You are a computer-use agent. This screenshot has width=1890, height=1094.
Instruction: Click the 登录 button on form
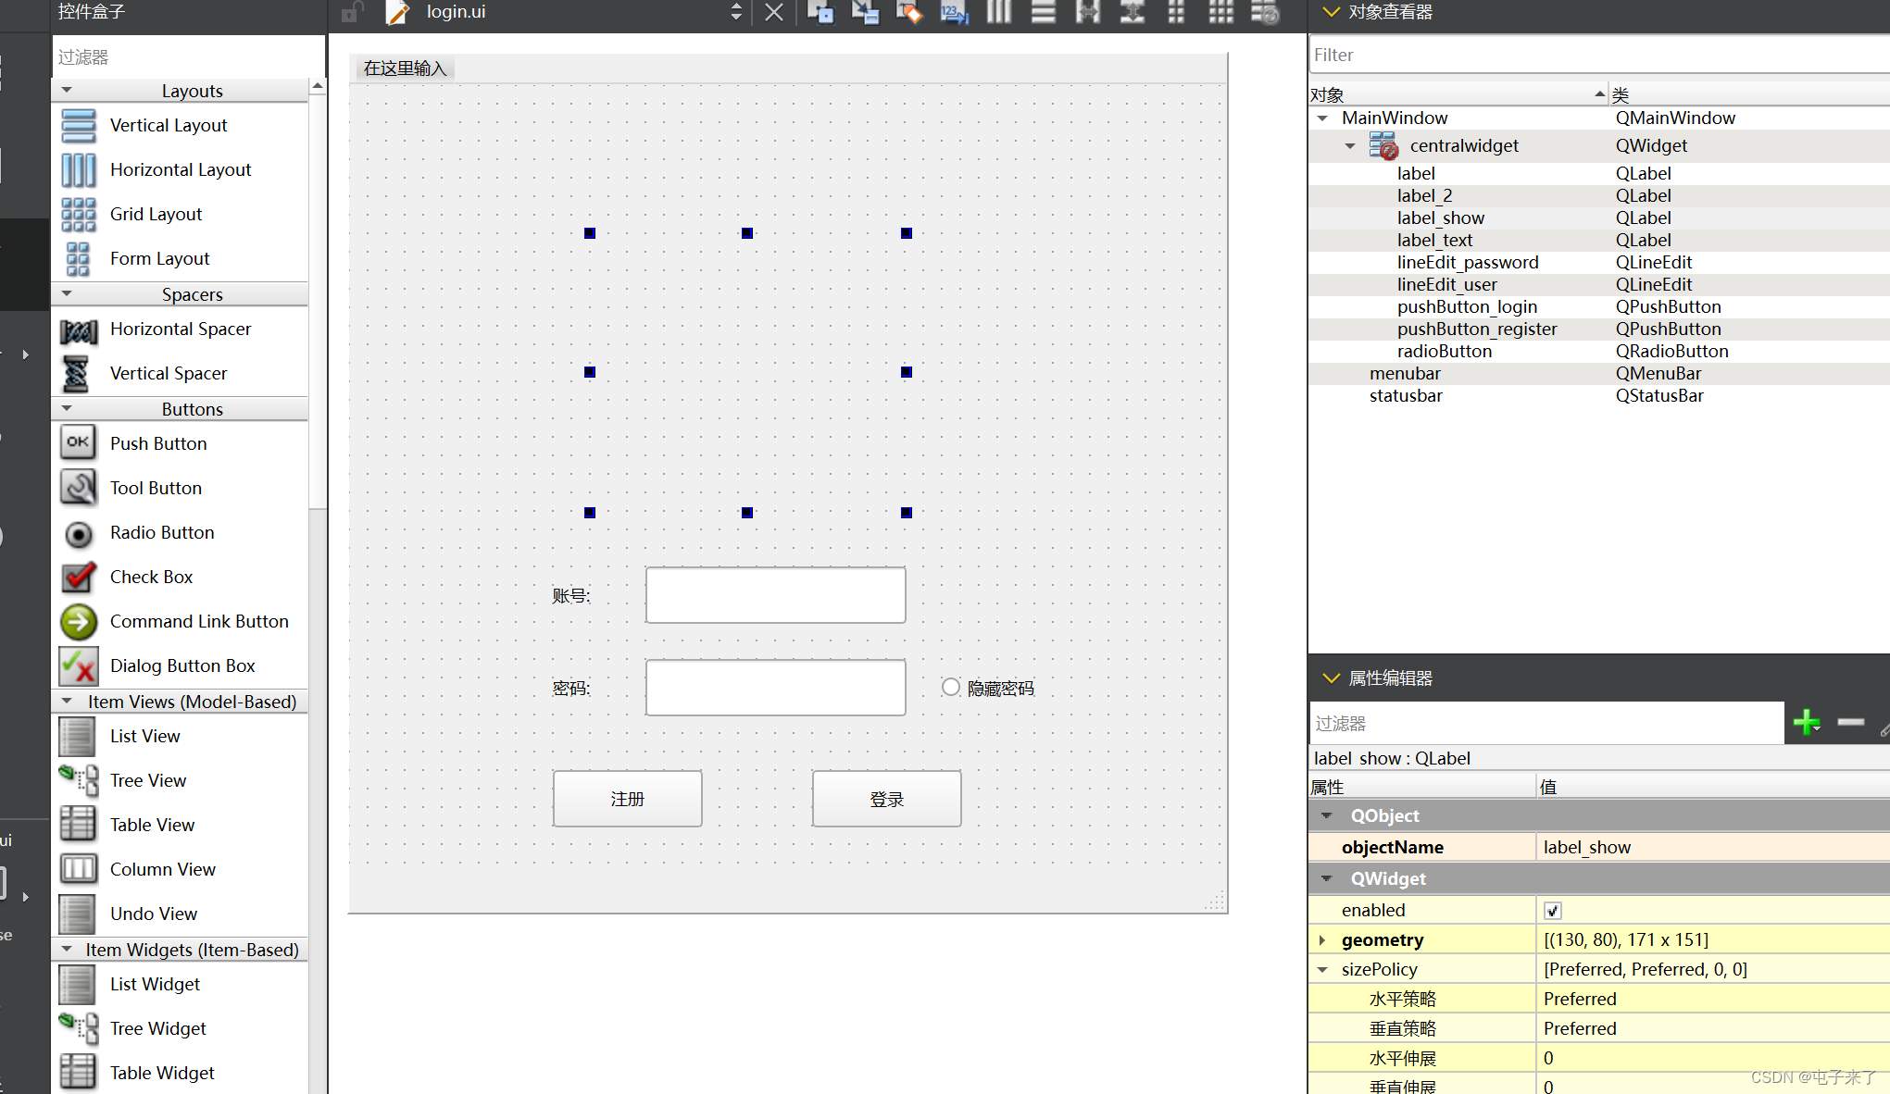pyautogui.click(x=886, y=799)
